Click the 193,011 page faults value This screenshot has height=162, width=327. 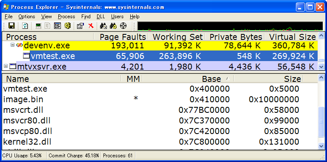pos(127,45)
